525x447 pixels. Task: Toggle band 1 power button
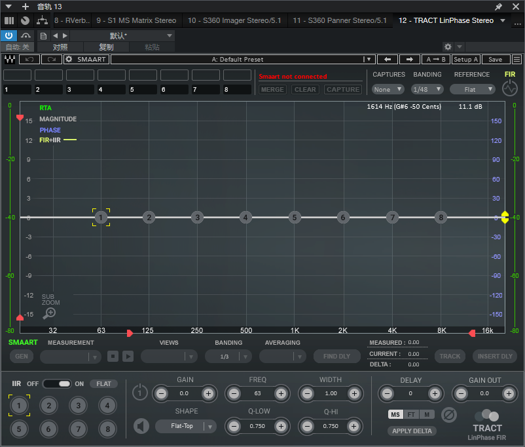140,393
